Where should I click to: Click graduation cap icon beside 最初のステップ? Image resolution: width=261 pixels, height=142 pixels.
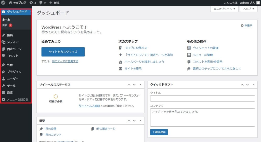click(189, 69)
